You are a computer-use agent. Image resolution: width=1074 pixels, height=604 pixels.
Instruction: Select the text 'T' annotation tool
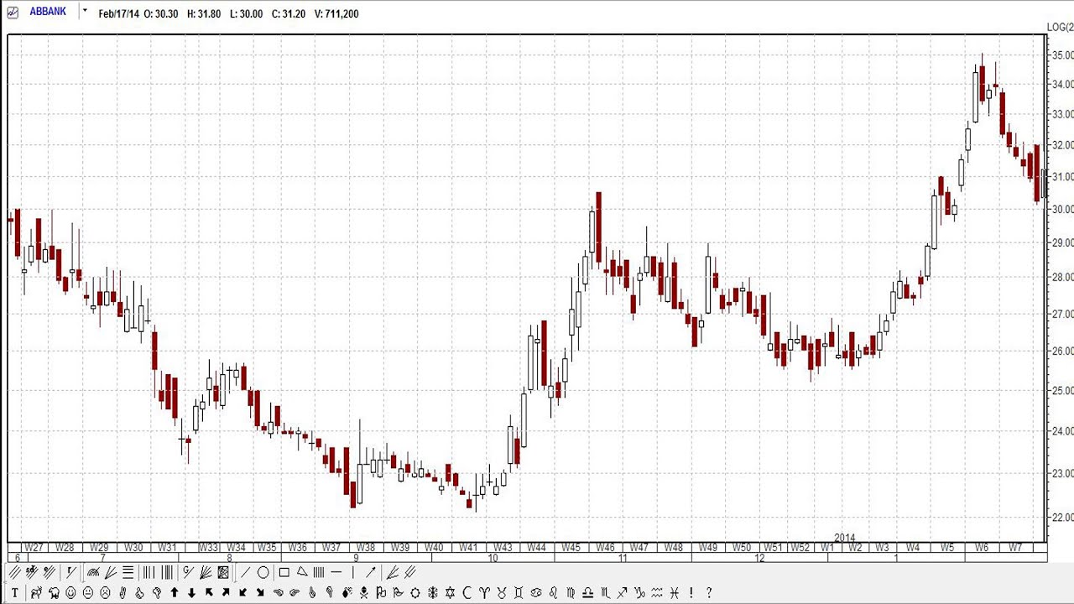click(15, 592)
